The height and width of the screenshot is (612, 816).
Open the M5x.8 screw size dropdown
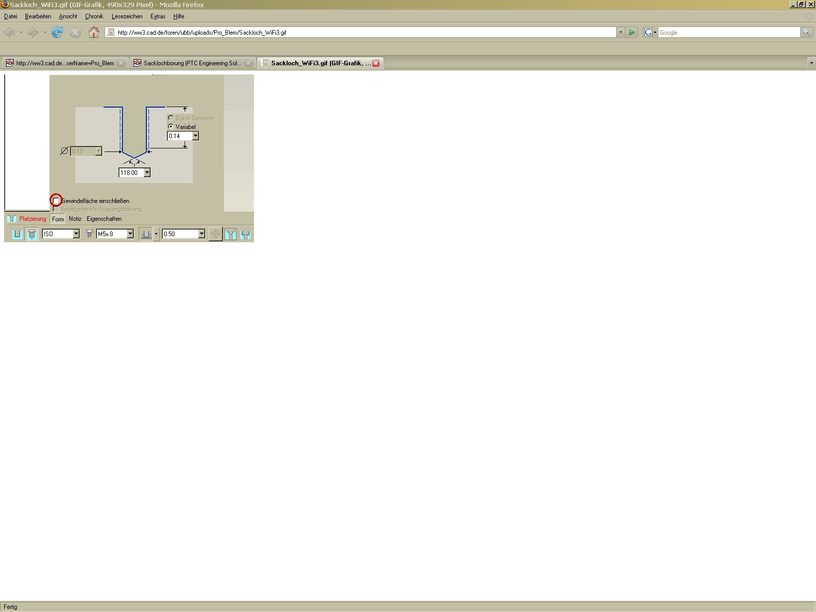[130, 234]
